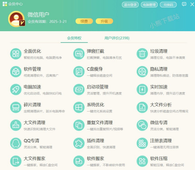Click the 微信专清 title text

pos(159,123)
